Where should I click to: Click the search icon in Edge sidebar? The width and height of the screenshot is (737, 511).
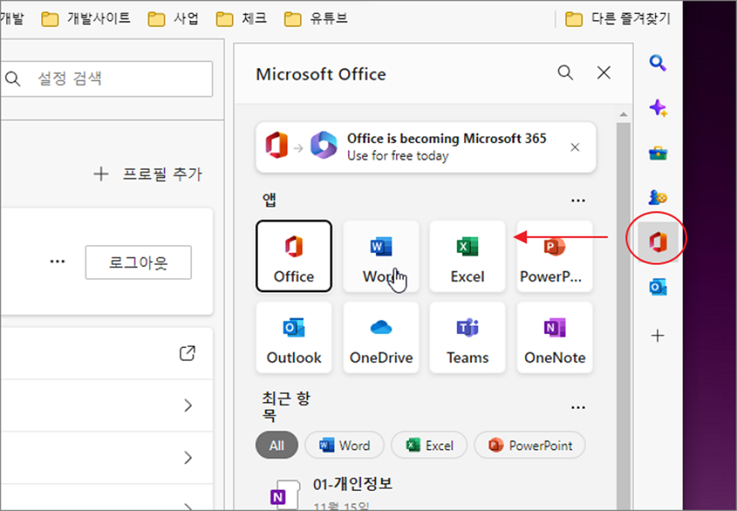pyautogui.click(x=658, y=62)
